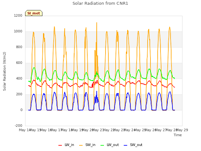Viewport: 201px width, 151px height.
Task: Click the tallest SW_in spike on May 21
Action: click(x=97, y=23)
